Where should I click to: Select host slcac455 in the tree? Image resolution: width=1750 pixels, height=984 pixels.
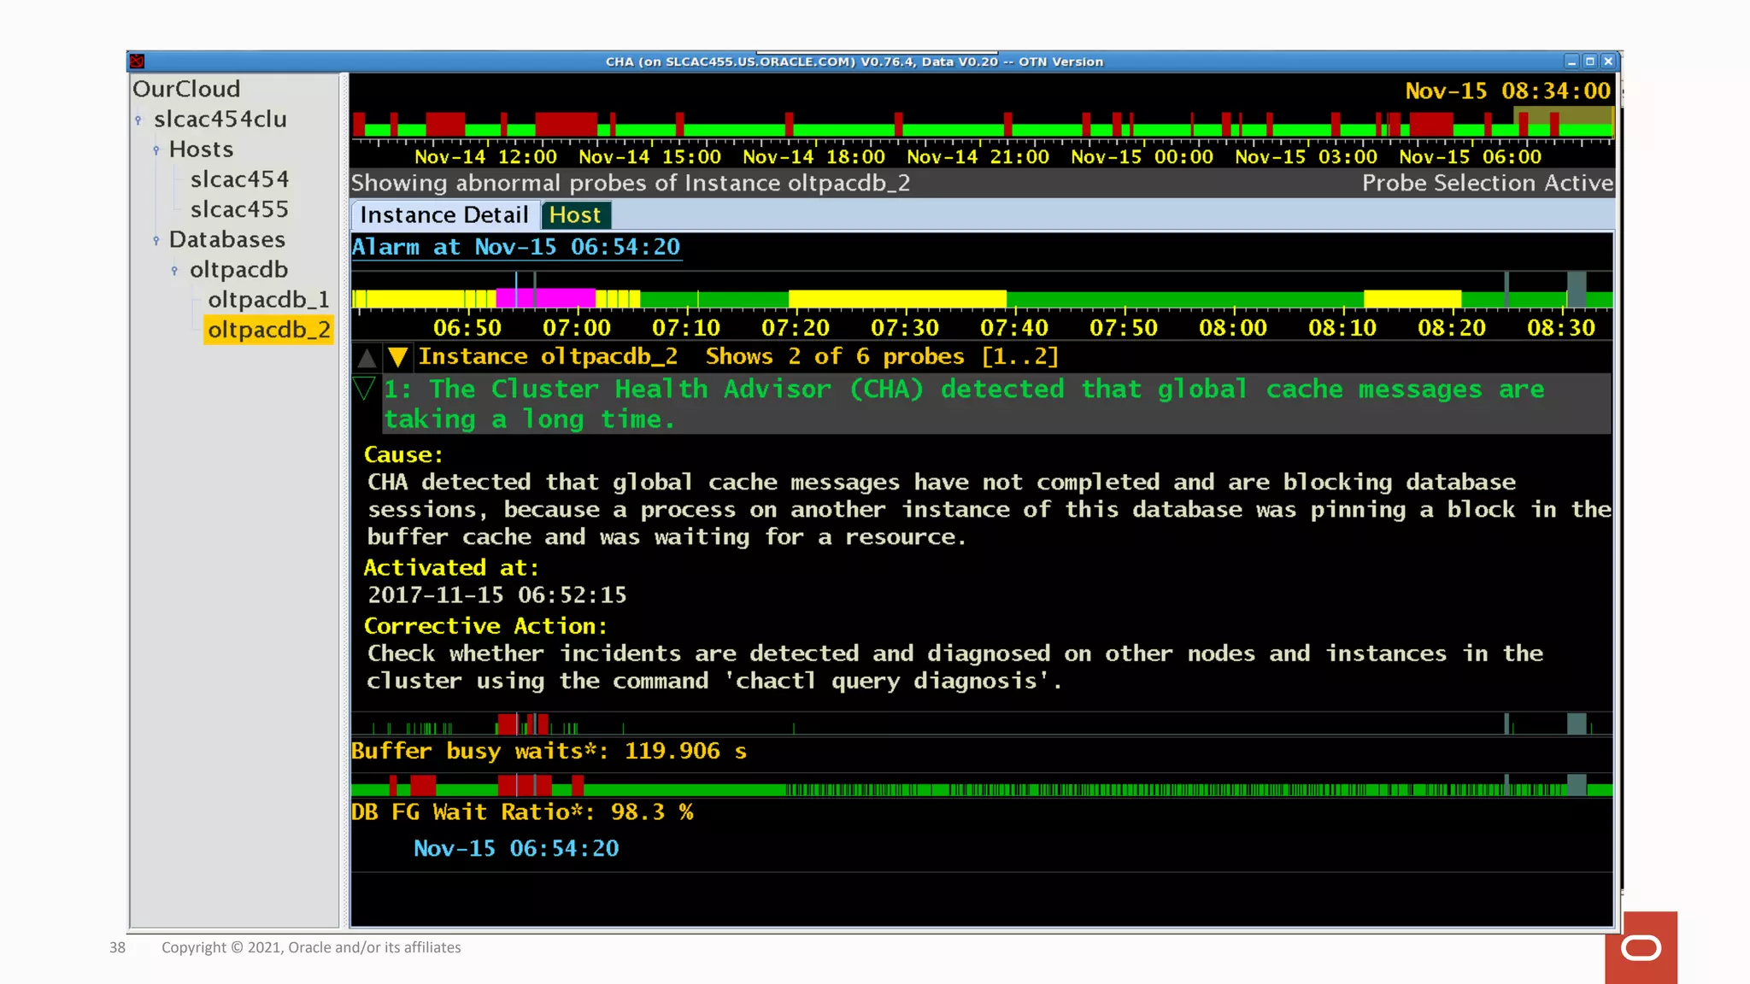point(239,209)
